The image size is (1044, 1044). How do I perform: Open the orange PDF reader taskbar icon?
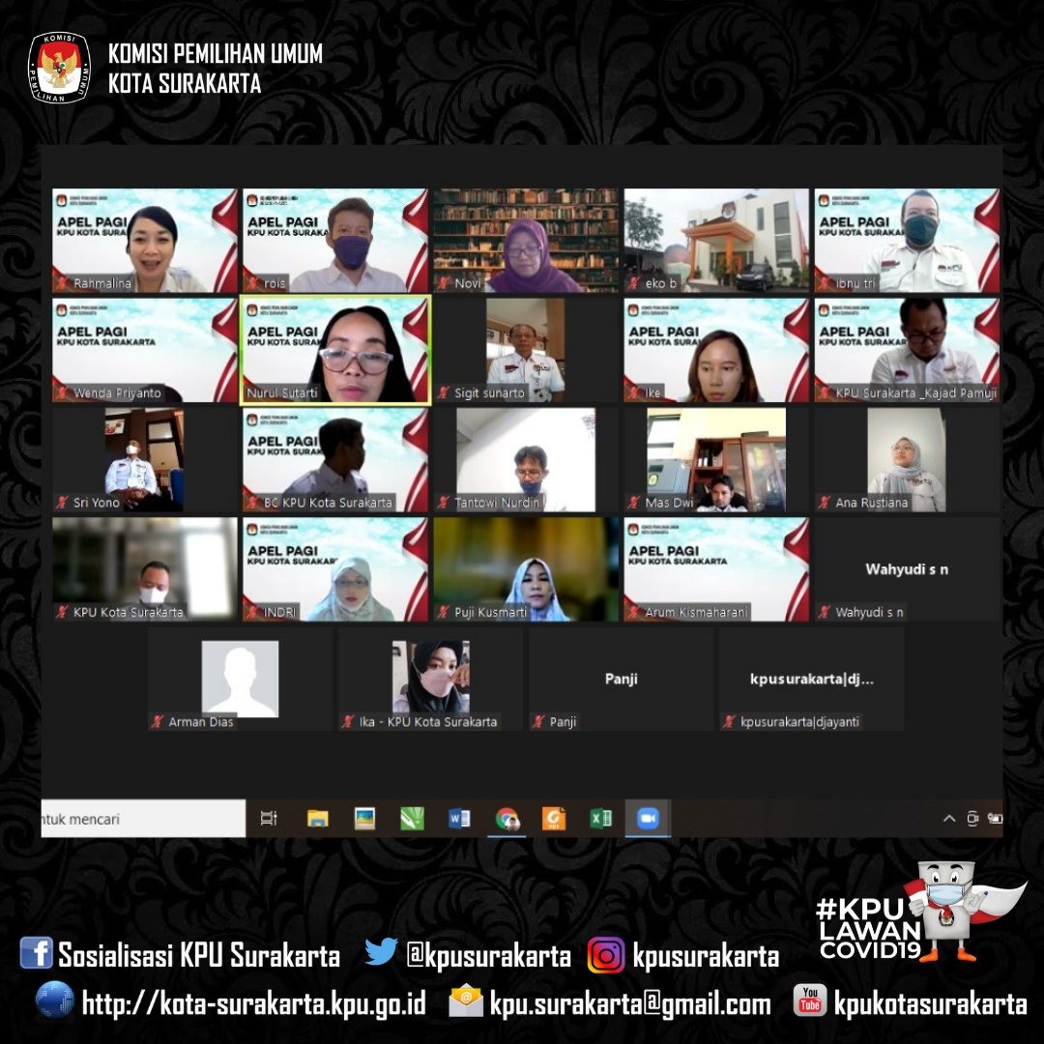[x=553, y=819]
